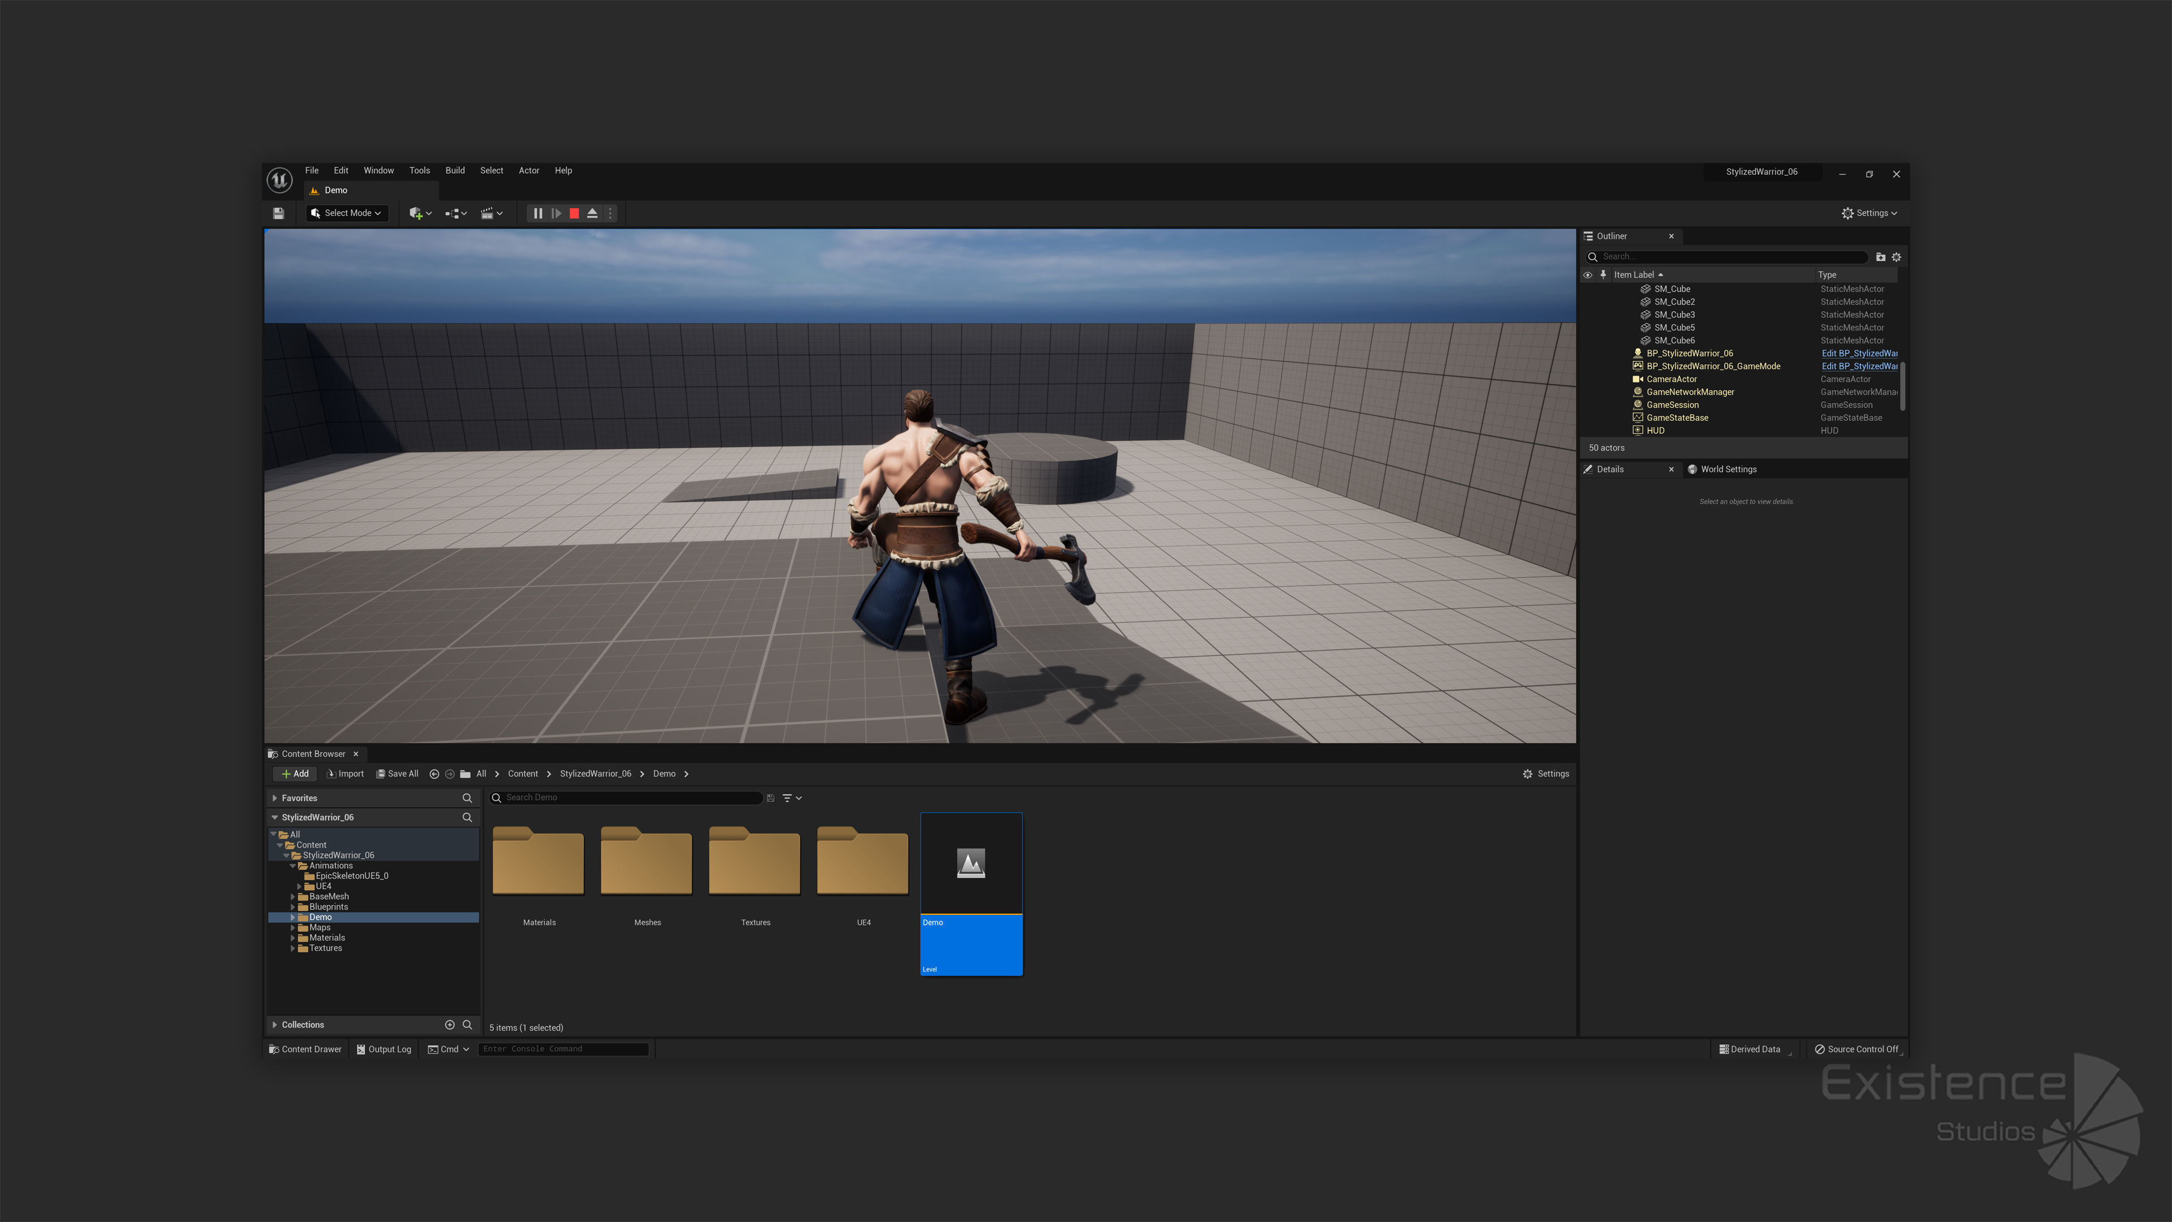The image size is (2172, 1222).
Task: Toggle Outliner visibility eye column header
Action: (x=1588, y=275)
